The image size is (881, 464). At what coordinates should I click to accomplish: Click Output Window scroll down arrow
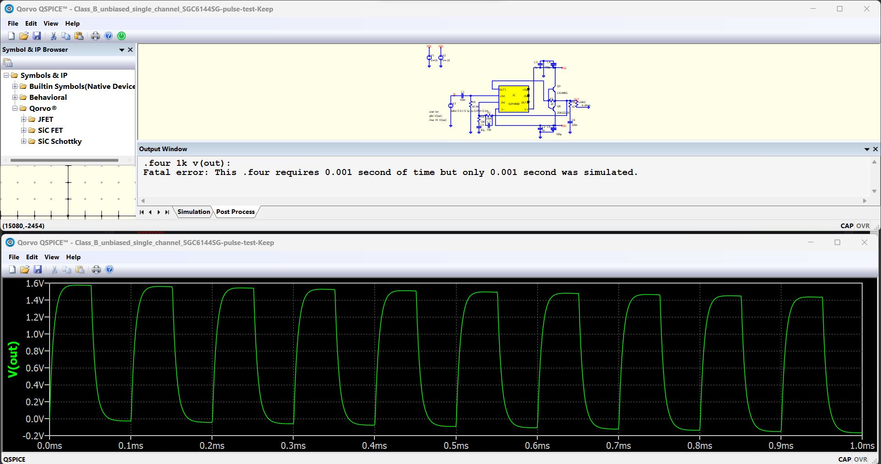click(874, 191)
